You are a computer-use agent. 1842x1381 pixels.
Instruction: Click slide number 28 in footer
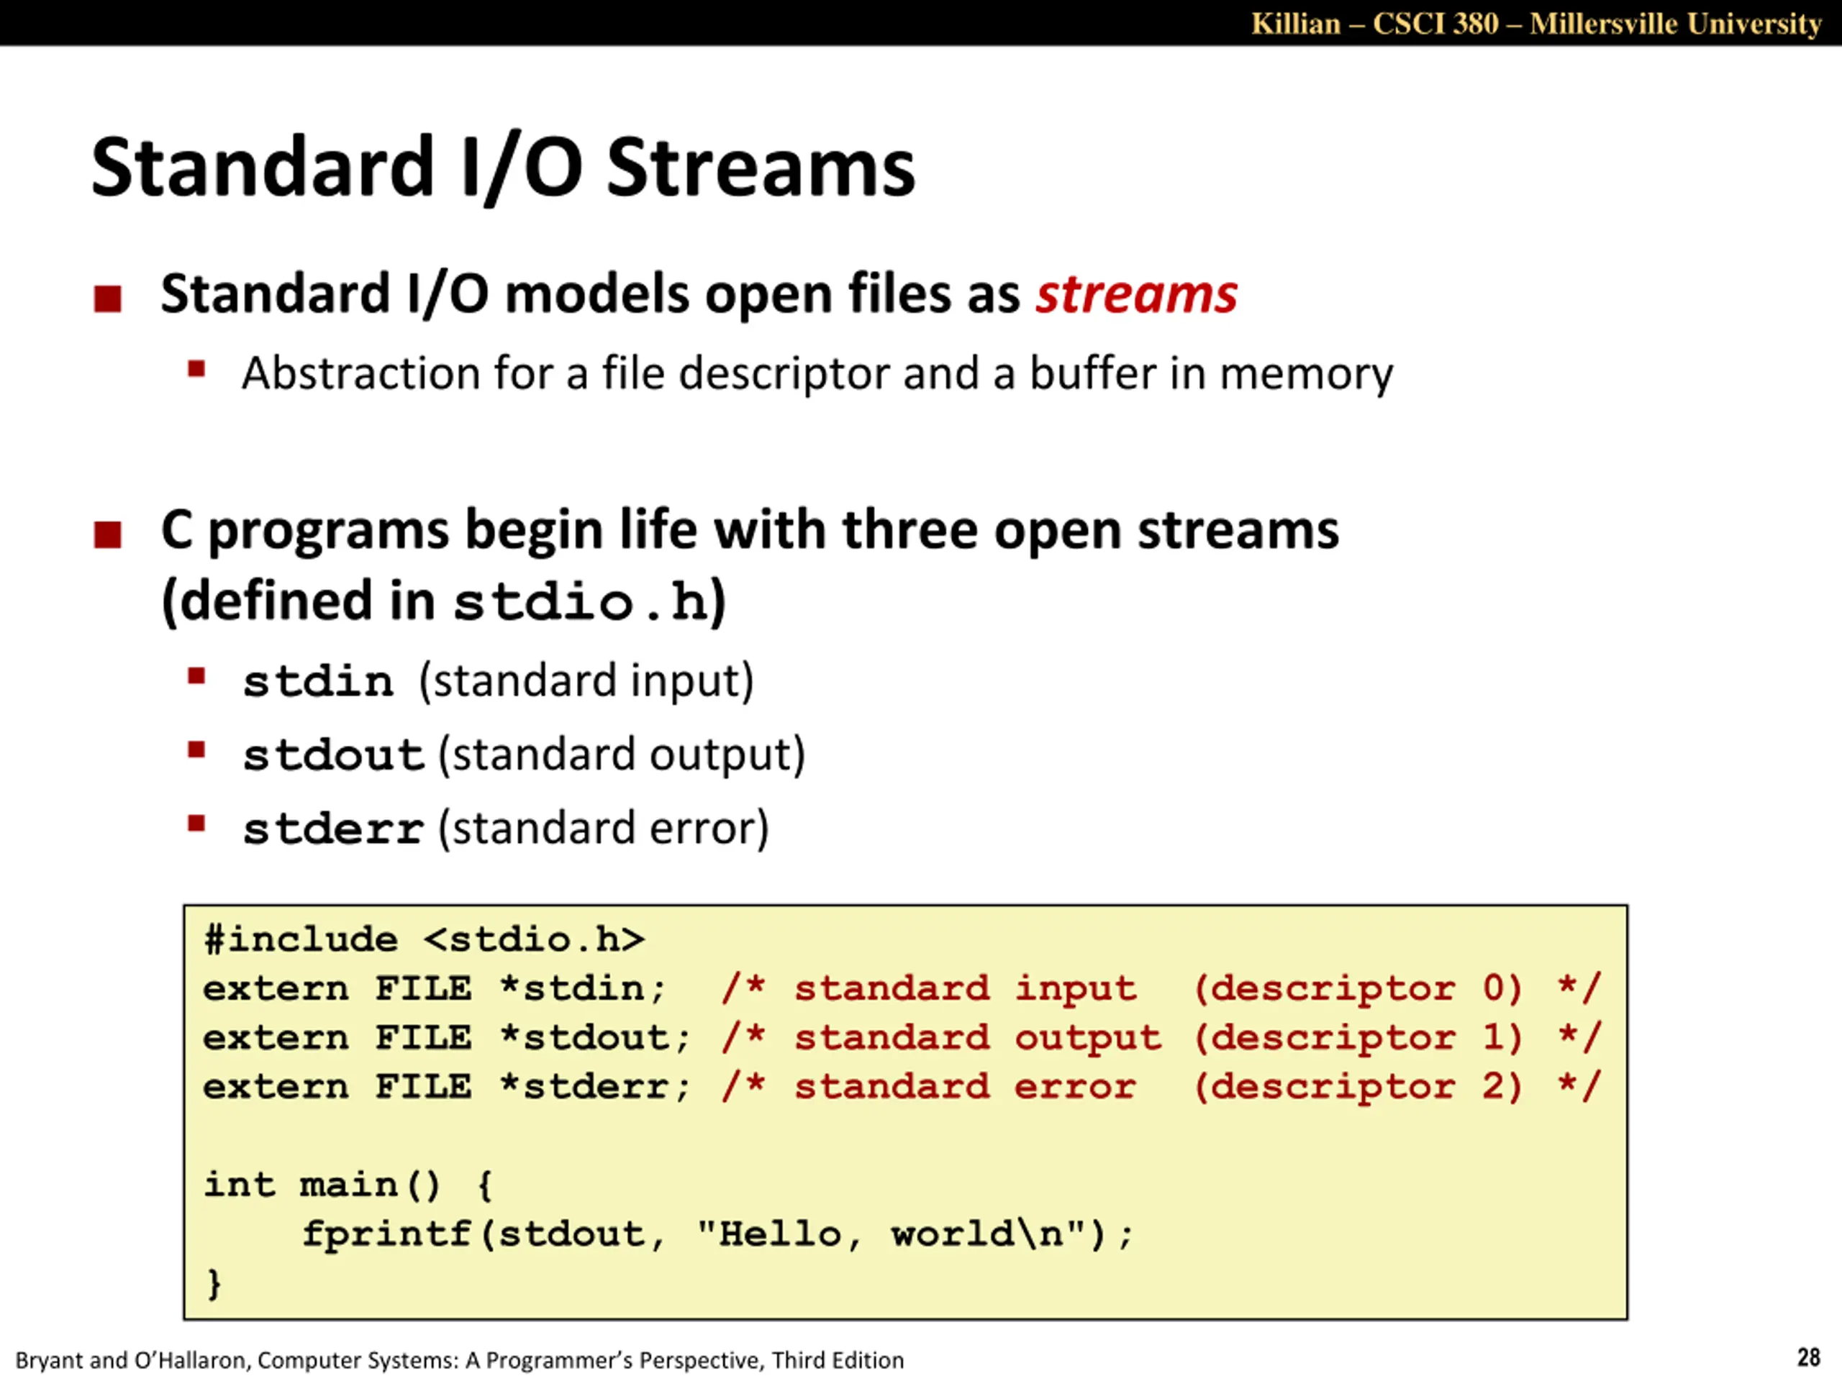(x=1809, y=1358)
